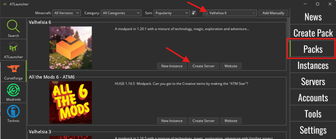Click the Valhelsia 6 pack title

click(x=40, y=22)
